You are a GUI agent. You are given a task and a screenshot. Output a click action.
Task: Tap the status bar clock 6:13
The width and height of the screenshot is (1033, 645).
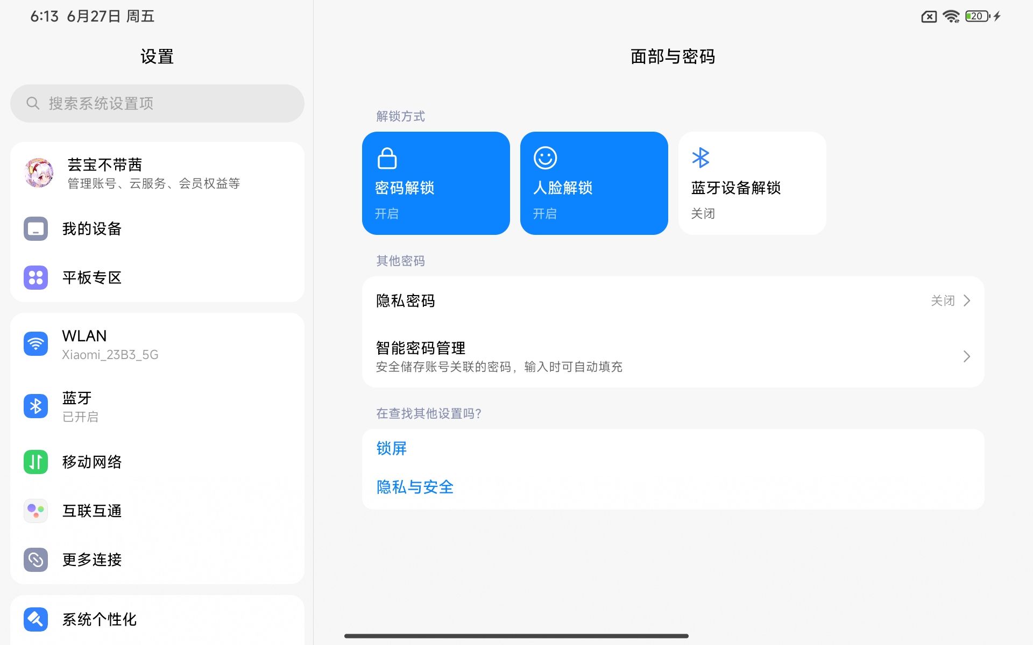pos(44,16)
